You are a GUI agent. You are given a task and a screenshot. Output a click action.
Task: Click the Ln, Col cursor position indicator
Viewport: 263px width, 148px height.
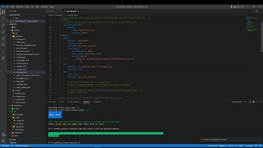tap(213, 146)
